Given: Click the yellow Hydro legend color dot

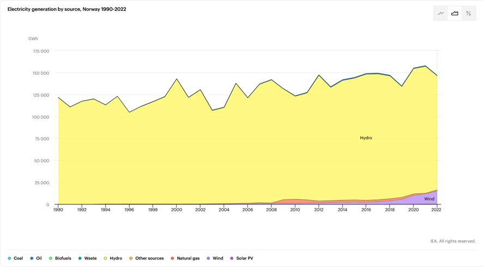Looking at the screenshot, I should tap(105, 258).
